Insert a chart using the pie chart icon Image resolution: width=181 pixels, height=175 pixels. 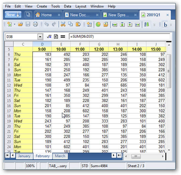pos(98,24)
